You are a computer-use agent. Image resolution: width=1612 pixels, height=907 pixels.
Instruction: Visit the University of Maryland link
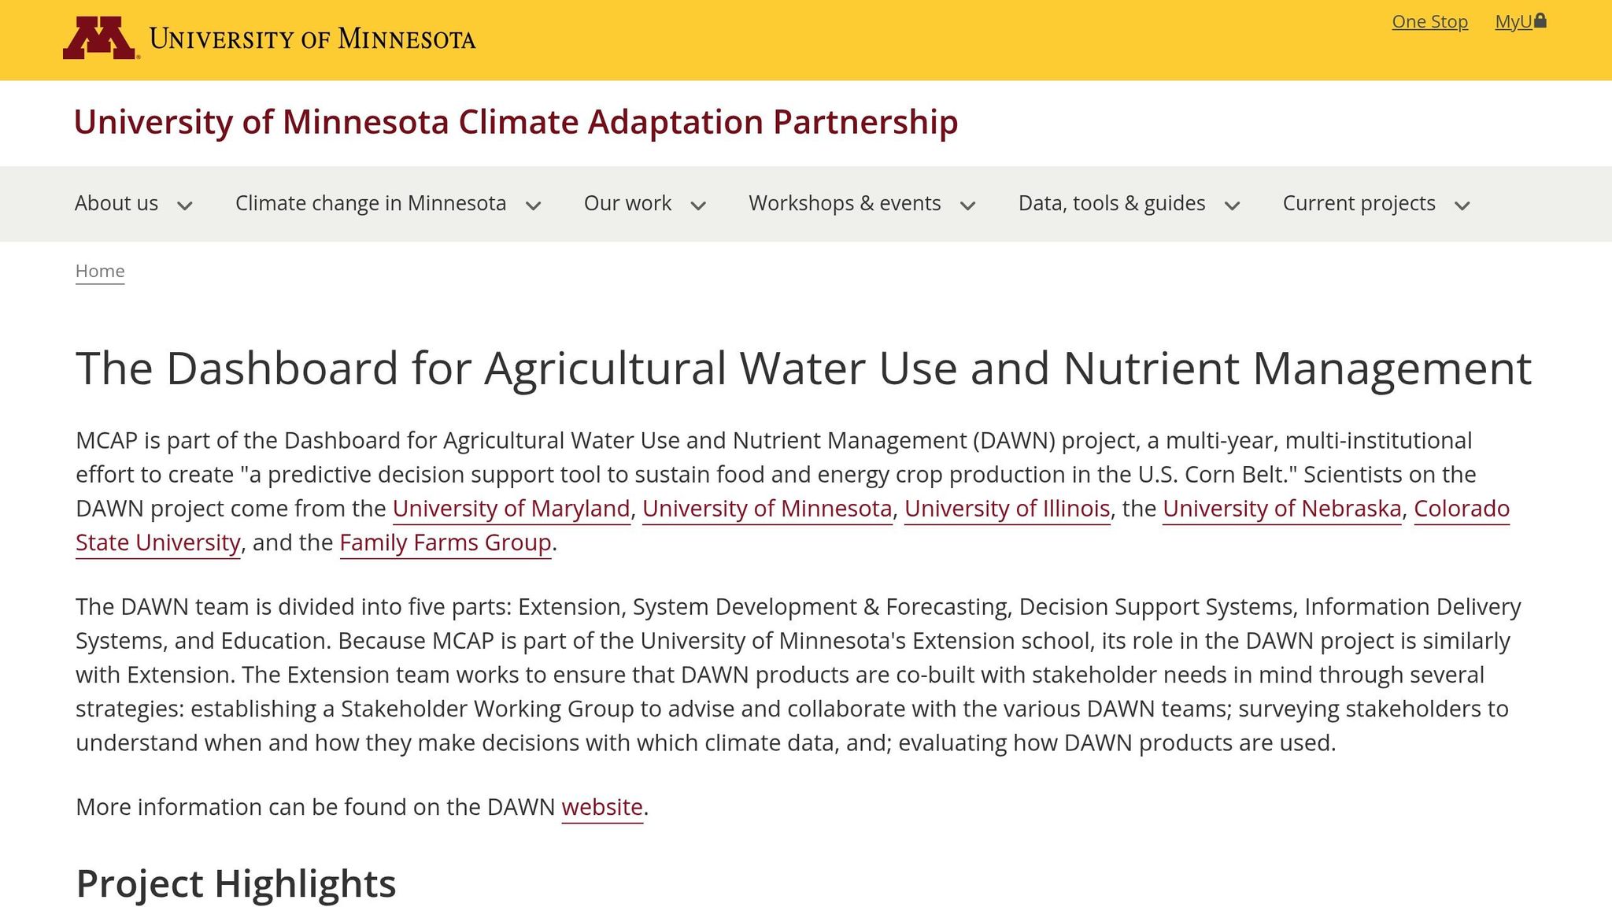click(512, 509)
